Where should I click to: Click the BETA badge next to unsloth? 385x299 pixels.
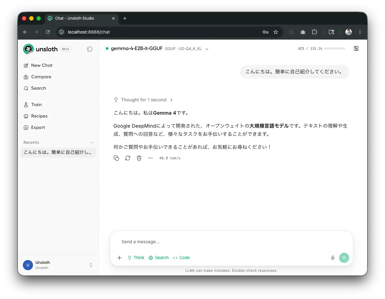pos(66,49)
